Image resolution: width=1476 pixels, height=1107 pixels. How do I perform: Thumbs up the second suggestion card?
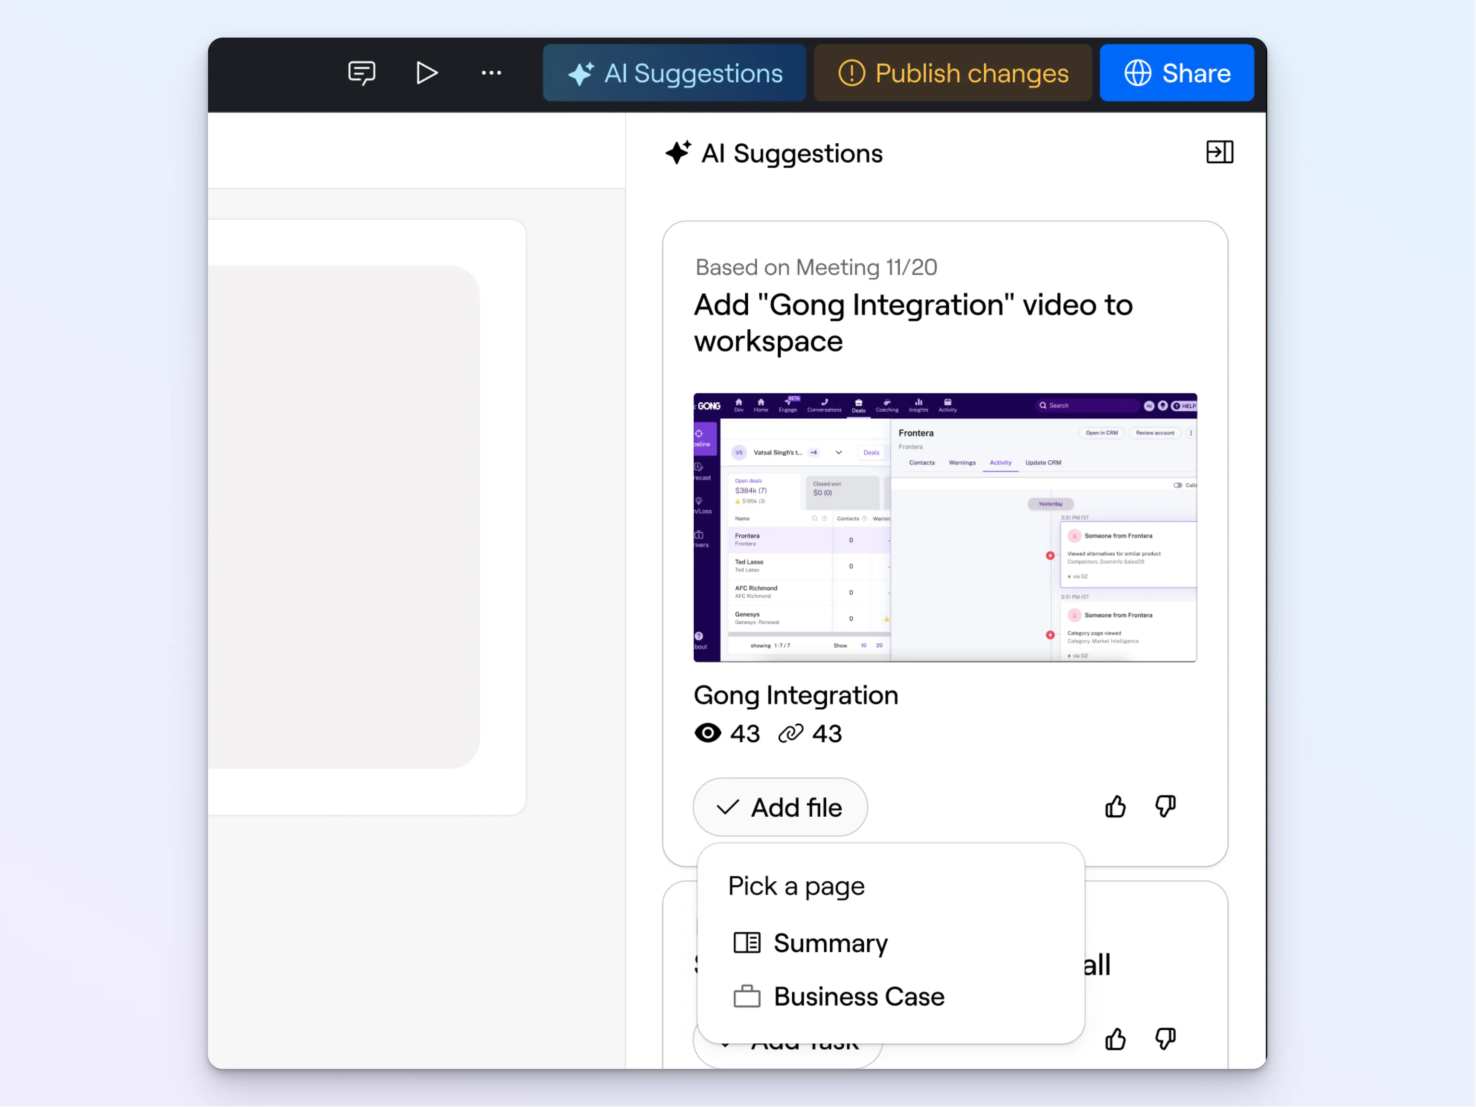pos(1115,1039)
